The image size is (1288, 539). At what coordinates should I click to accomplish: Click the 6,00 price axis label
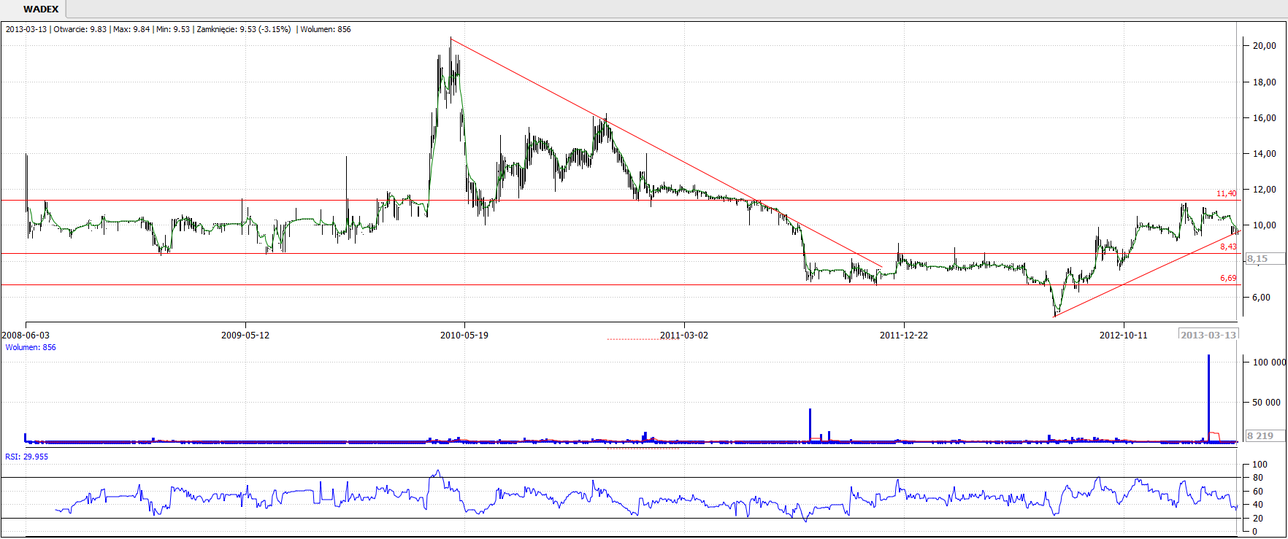pos(1262,298)
